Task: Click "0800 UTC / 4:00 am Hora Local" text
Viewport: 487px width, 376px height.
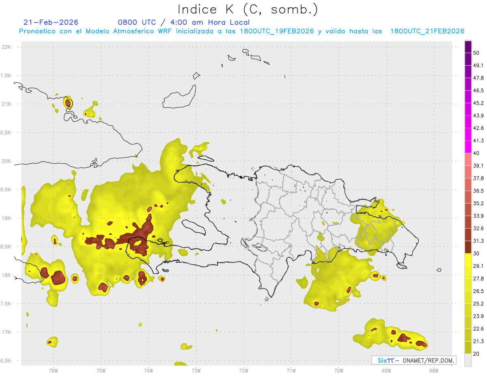Action: click(184, 22)
